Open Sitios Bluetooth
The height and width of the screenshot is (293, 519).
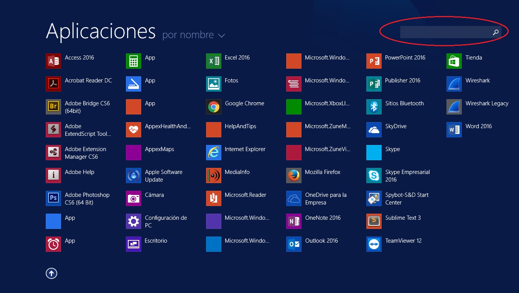pos(374,107)
